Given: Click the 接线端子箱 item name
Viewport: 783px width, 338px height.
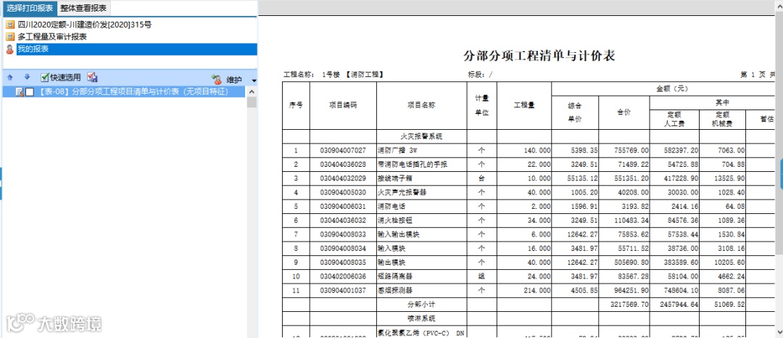Looking at the screenshot, I should (x=395, y=178).
